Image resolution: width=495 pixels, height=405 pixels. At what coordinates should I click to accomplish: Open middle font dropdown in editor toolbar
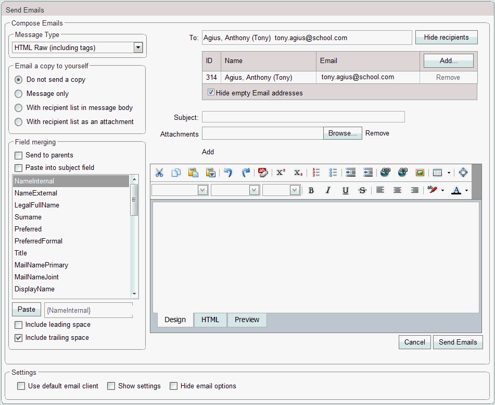coord(254,190)
